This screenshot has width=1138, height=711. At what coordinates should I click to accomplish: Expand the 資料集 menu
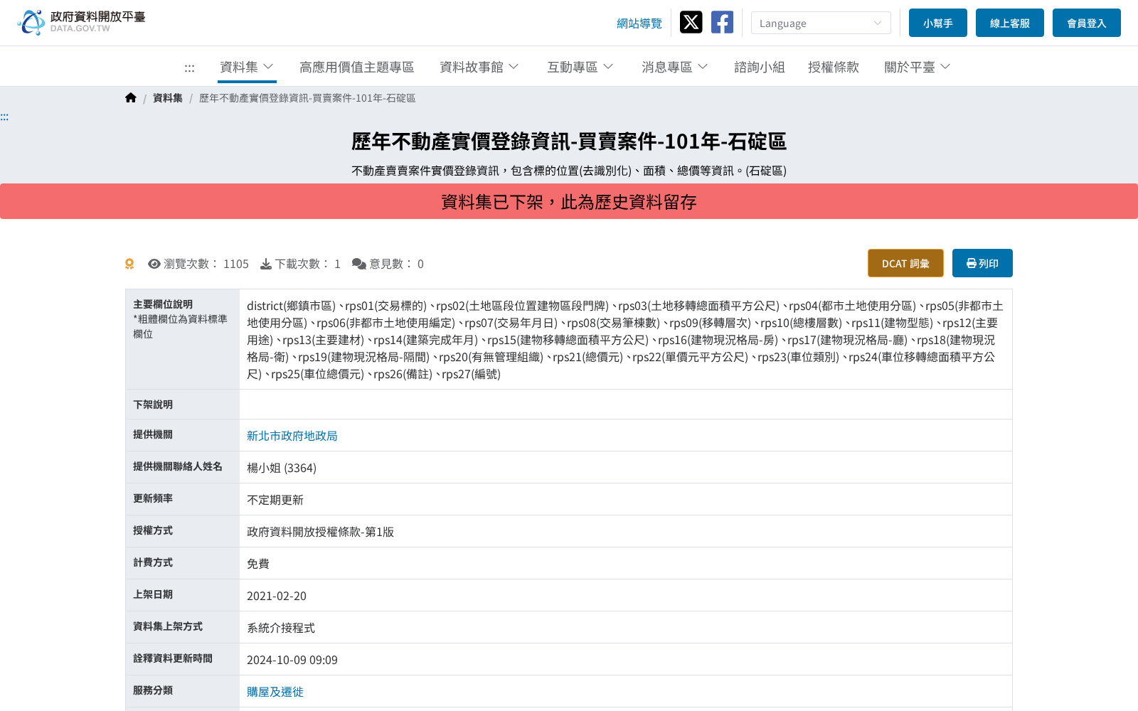point(247,67)
